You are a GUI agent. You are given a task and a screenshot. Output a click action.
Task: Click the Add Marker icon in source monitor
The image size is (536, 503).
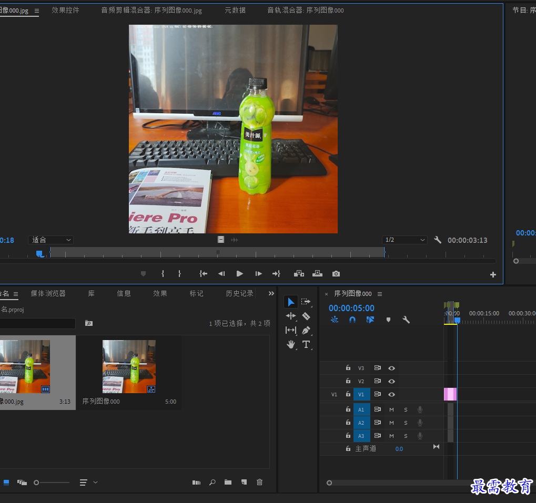pyautogui.click(x=143, y=274)
